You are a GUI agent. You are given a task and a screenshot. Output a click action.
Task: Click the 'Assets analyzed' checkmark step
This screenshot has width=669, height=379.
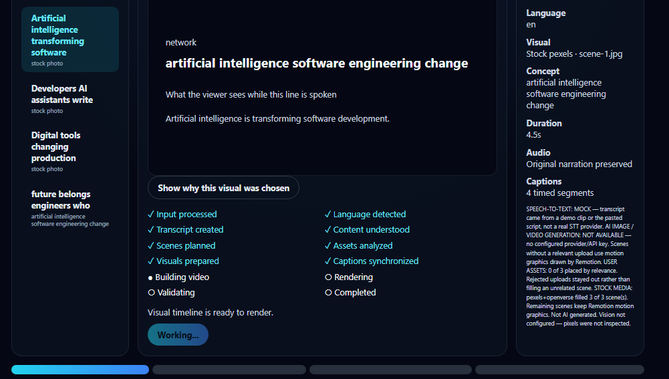[x=358, y=246]
